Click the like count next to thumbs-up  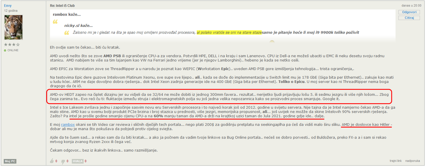click(x=56, y=161)
